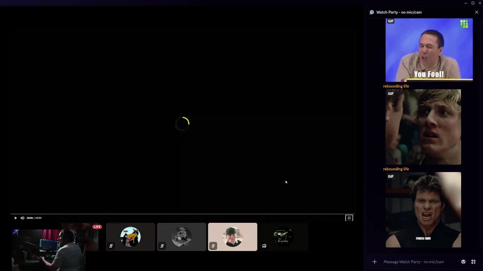Open the FINISH HIM! GIF
Screen dimensions: 483x271
[x=423, y=210]
